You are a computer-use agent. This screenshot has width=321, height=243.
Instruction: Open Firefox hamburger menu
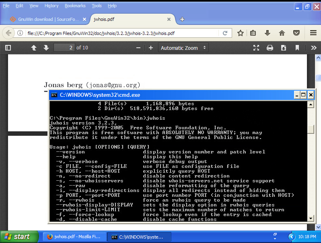click(x=313, y=33)
